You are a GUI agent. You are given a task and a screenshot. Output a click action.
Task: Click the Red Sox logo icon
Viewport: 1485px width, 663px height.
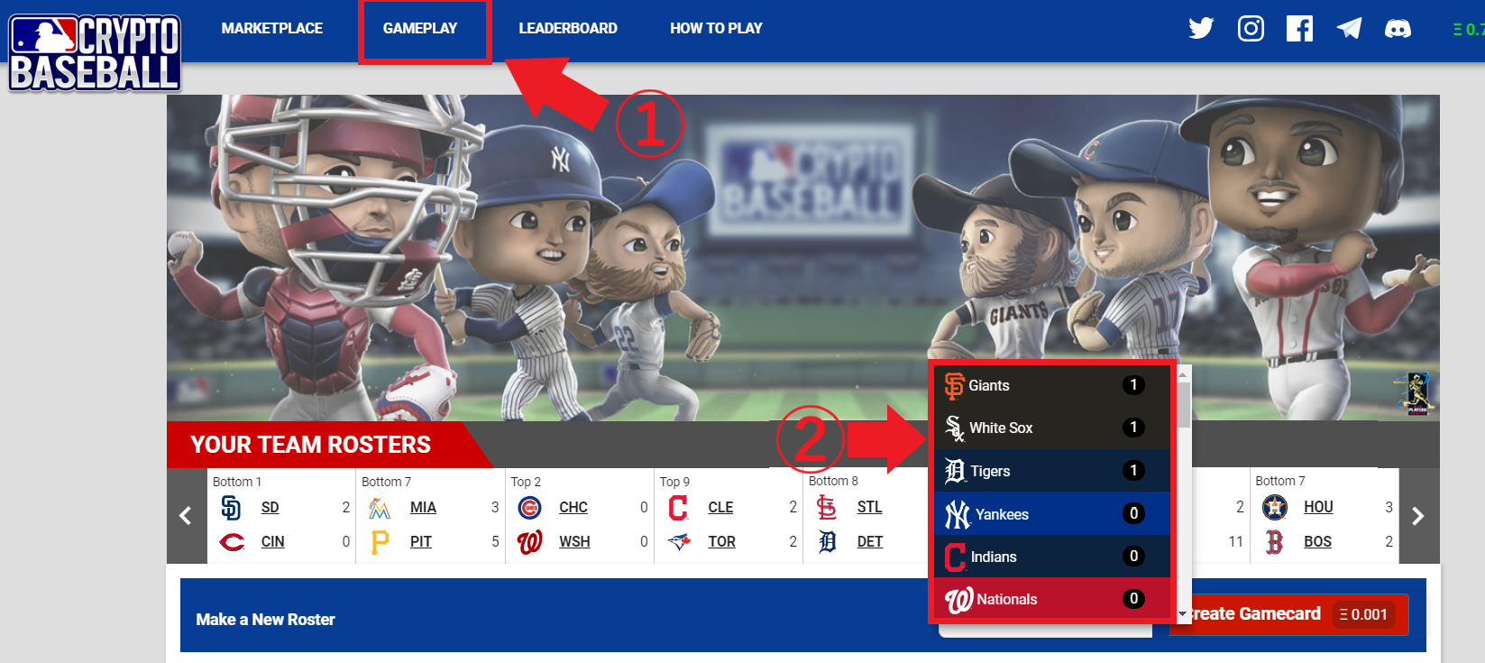[x=1274, y=542]
